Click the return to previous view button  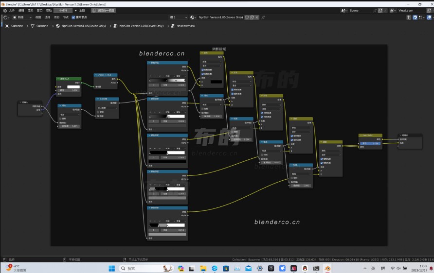click(x=103, y=11)
